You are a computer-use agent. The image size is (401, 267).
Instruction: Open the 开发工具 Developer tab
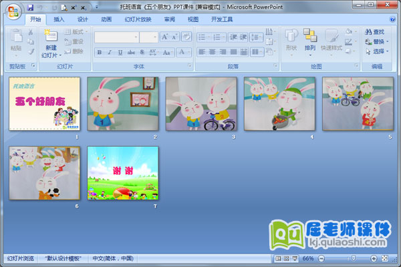click(222, 19)
